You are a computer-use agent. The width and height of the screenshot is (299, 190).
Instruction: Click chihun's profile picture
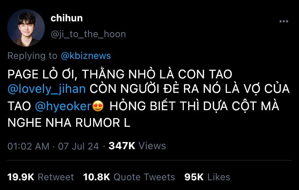coord(26,28)
